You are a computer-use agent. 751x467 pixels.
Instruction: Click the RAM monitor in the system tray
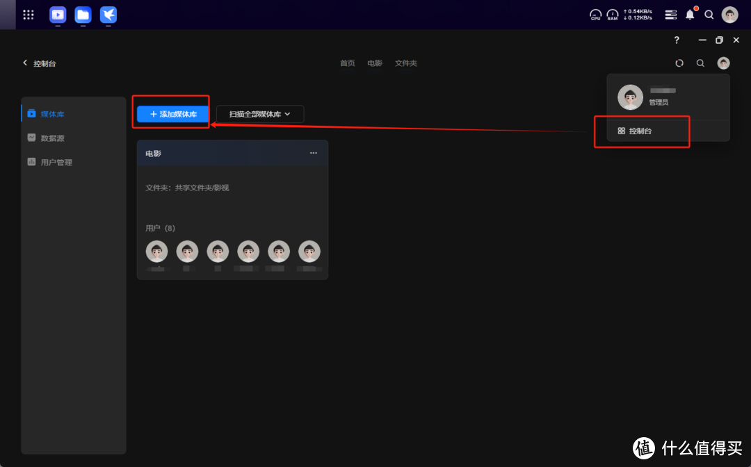[x=613, y=15]
